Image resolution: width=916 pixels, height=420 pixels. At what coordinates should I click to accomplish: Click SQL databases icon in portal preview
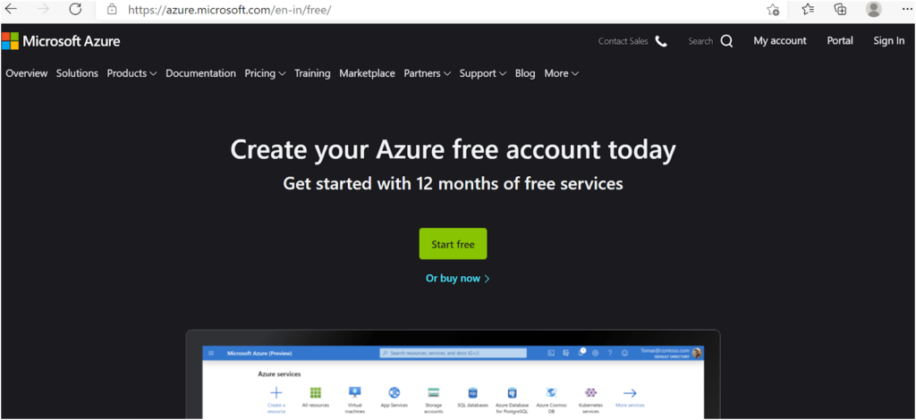coord(473,392)
